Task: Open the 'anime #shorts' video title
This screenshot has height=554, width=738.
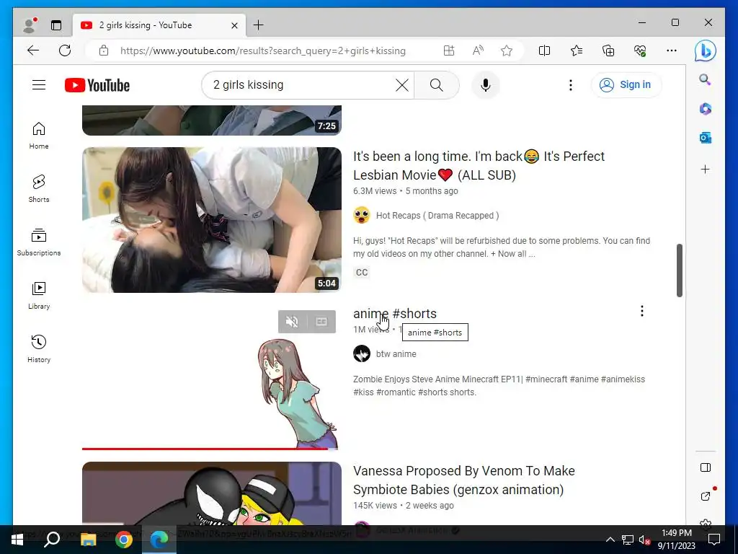Action: point(395,314)
